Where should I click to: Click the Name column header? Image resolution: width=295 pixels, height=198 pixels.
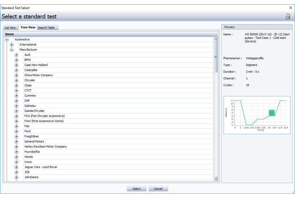[x=109, y=34]
